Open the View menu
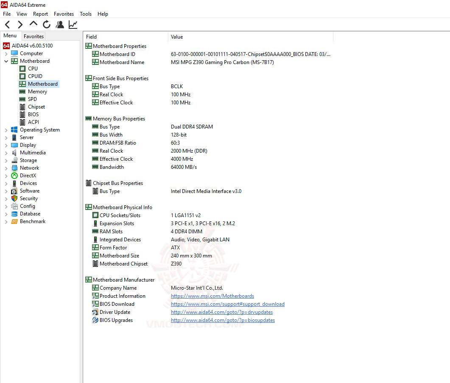 click(x=22, y=14)
